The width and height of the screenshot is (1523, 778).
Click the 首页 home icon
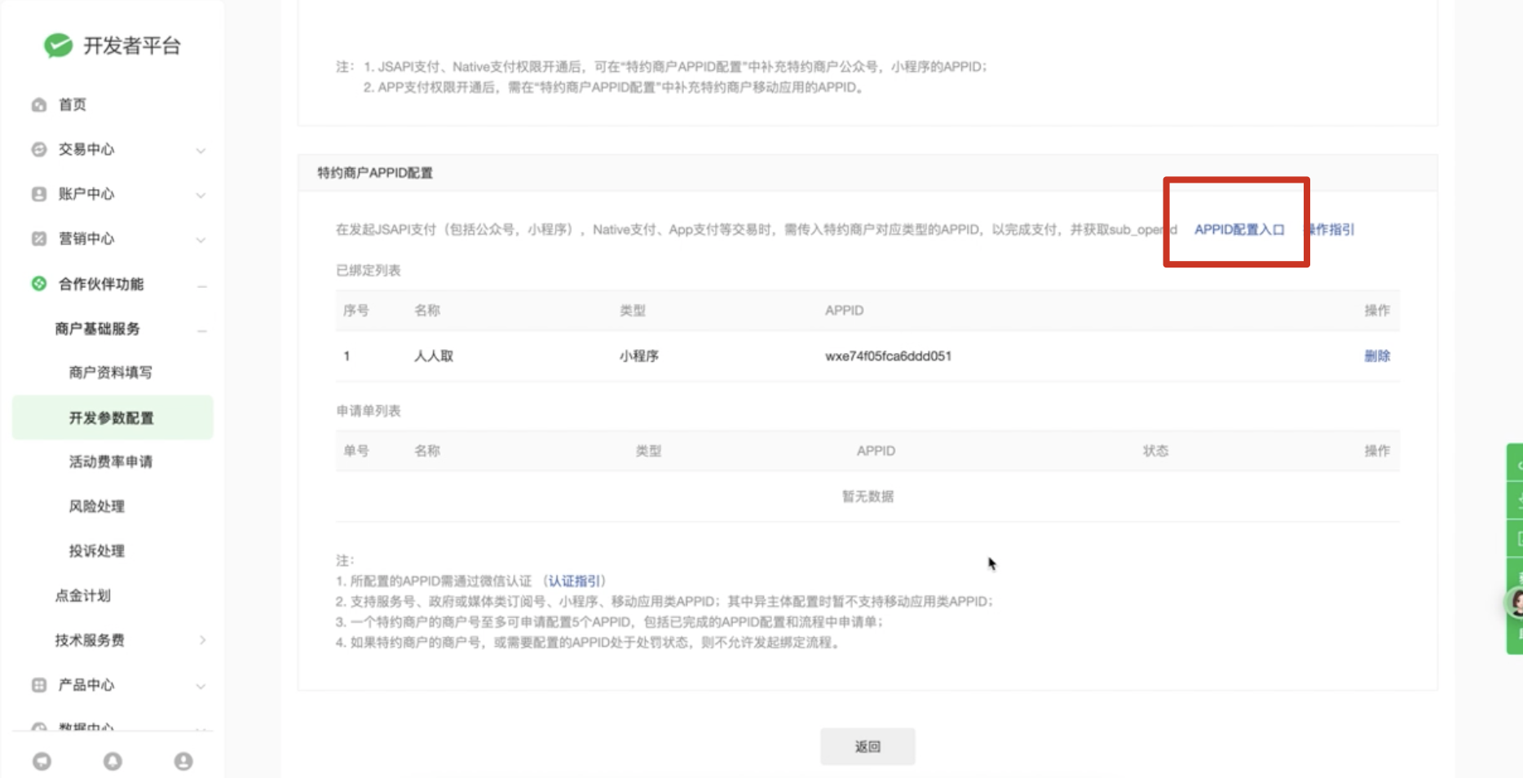(x=39, y=105)
